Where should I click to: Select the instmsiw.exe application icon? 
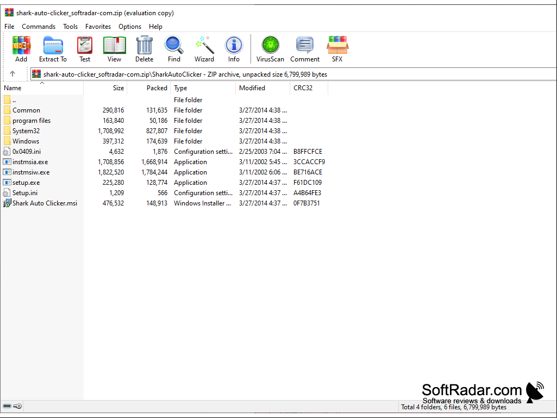(7, 172)
